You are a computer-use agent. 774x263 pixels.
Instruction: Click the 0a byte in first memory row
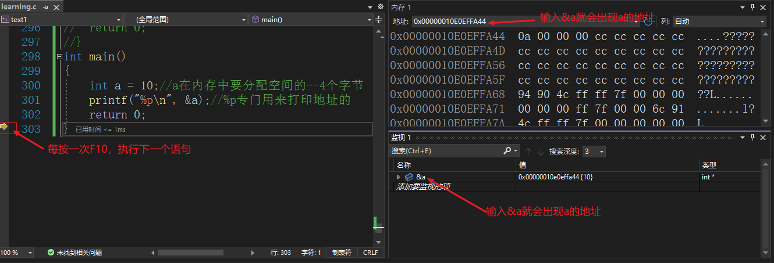pos(524,37)
